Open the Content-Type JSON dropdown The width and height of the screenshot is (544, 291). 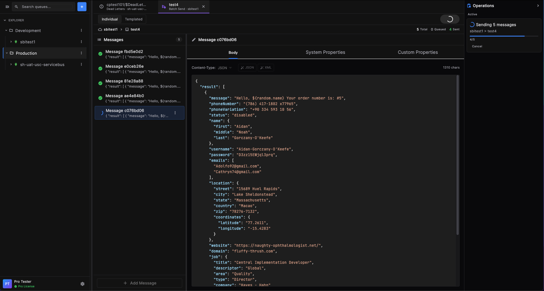[225, 68]
